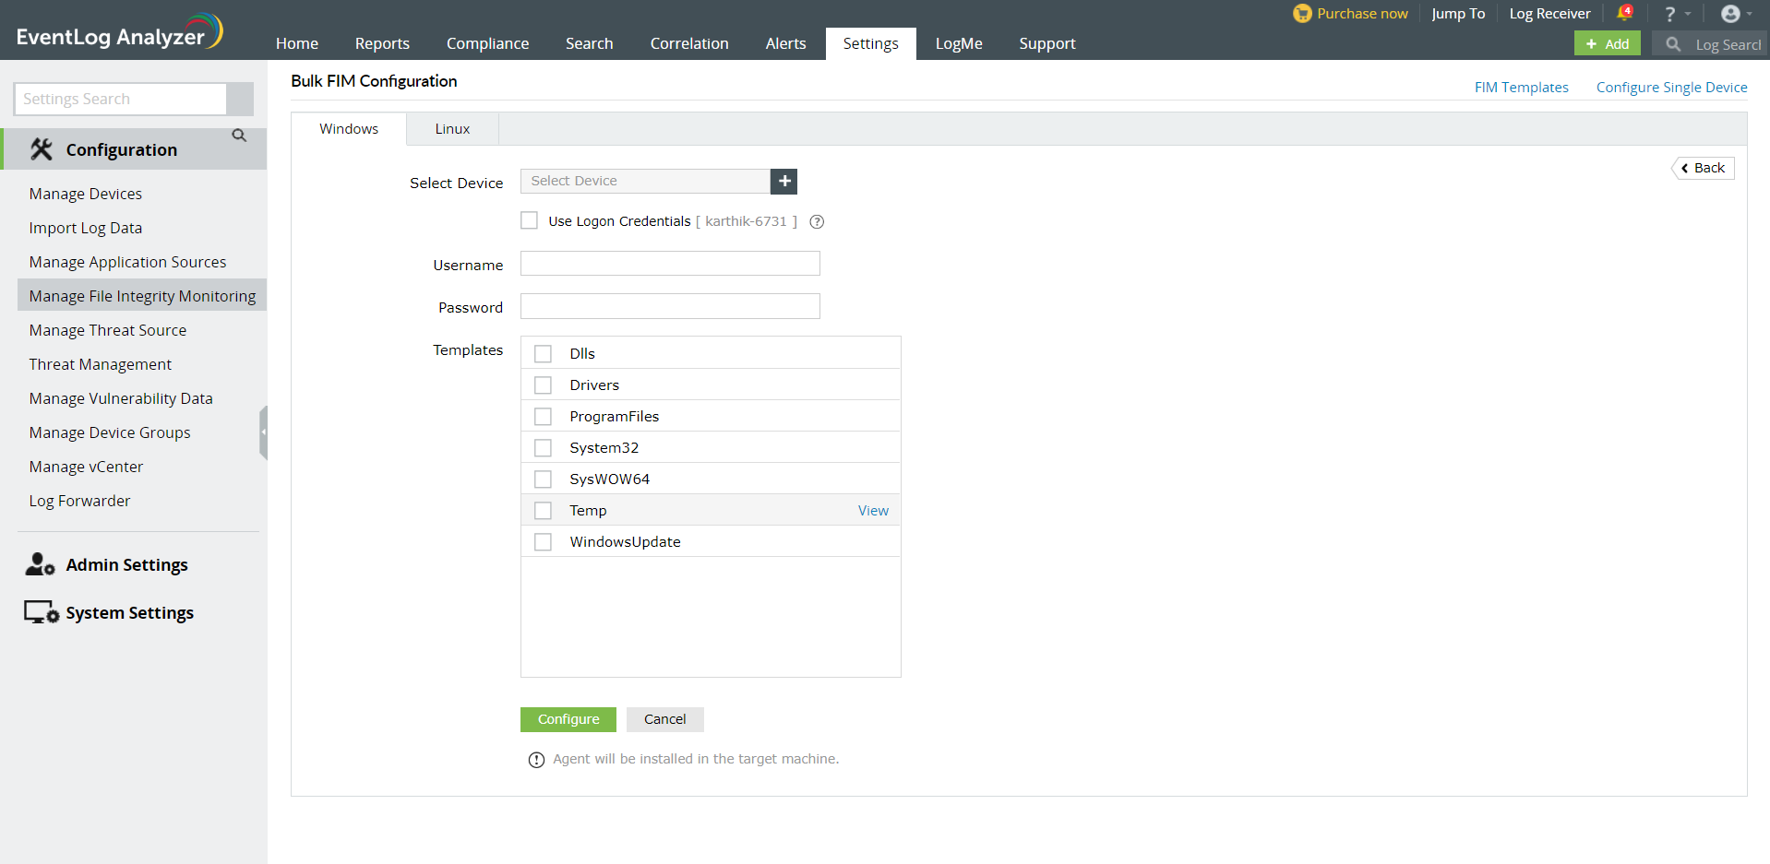The height and width of the screenshot is (864, 1770).
Task: Check the WindowsUpdate template
Action: point(543,542)
